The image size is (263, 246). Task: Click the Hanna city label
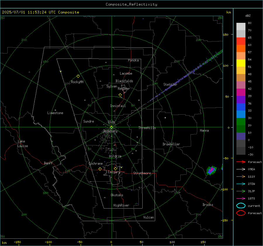point(204,130)
